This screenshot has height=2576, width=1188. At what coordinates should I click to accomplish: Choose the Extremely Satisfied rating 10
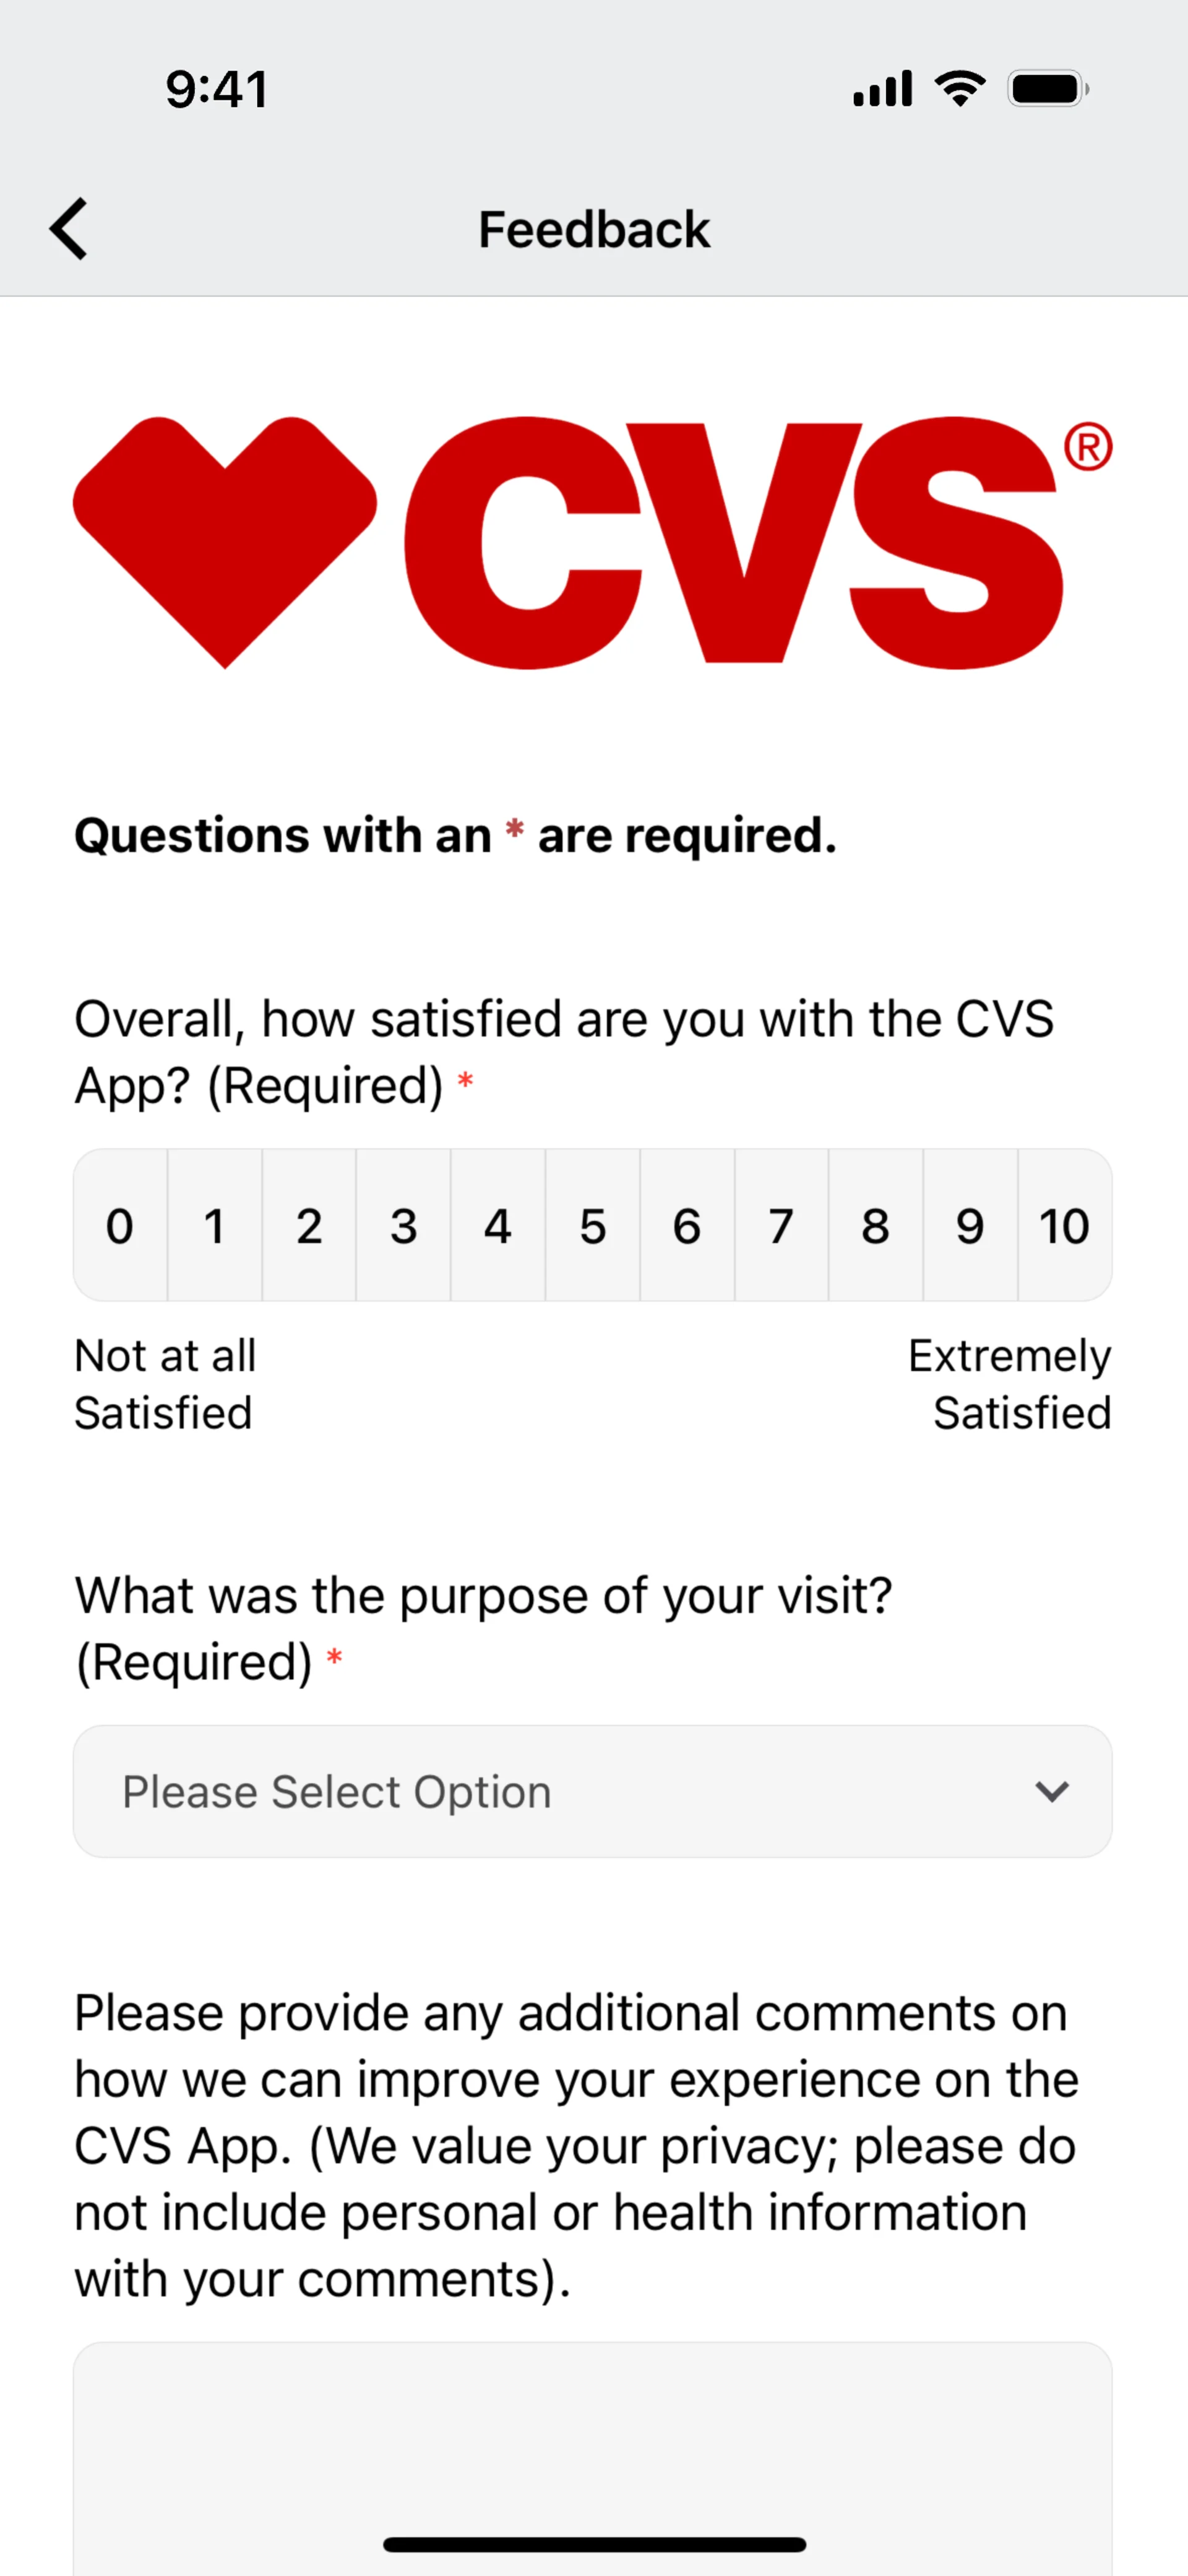[1064, 1226]
